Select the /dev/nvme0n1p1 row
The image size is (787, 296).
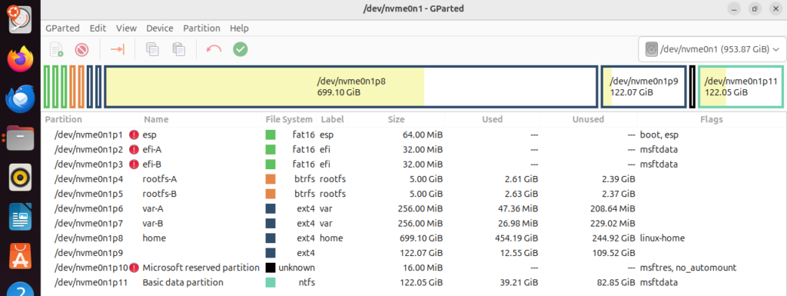[413, 135]
